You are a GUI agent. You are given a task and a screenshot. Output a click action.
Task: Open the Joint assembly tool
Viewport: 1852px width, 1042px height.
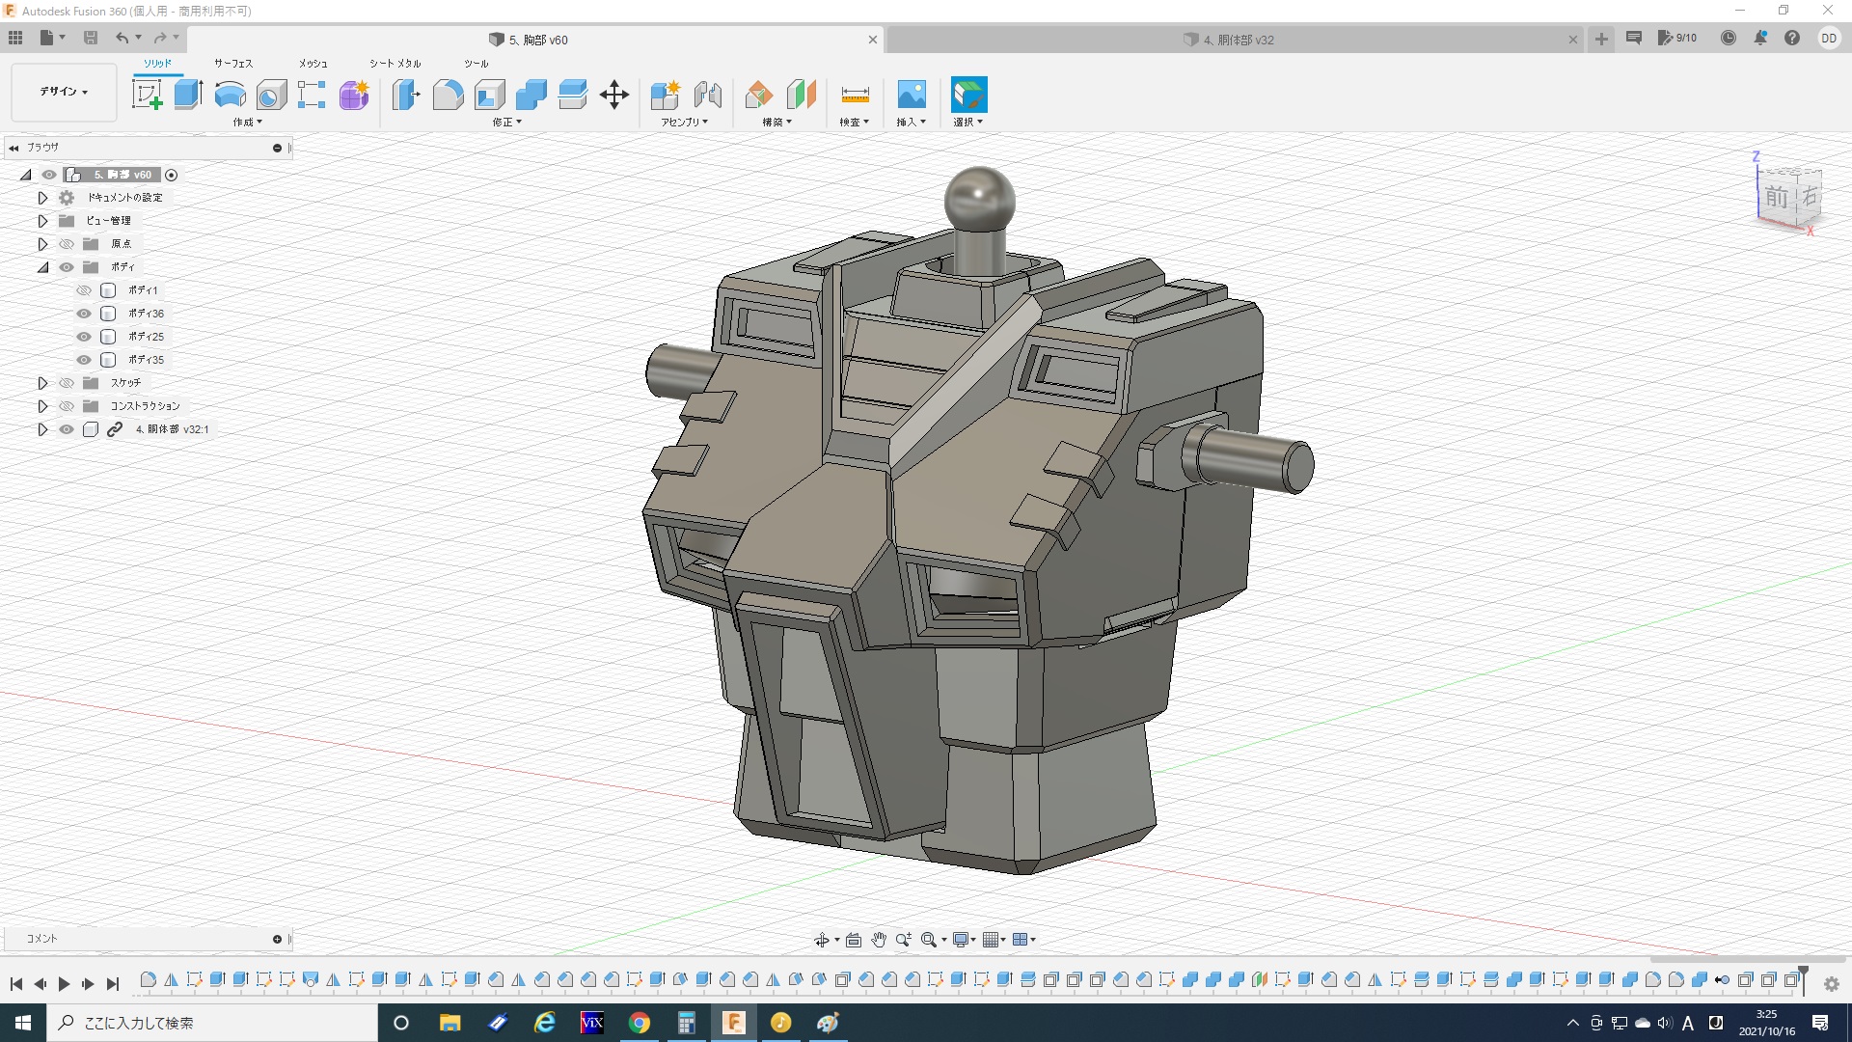(x=707, y=95)
